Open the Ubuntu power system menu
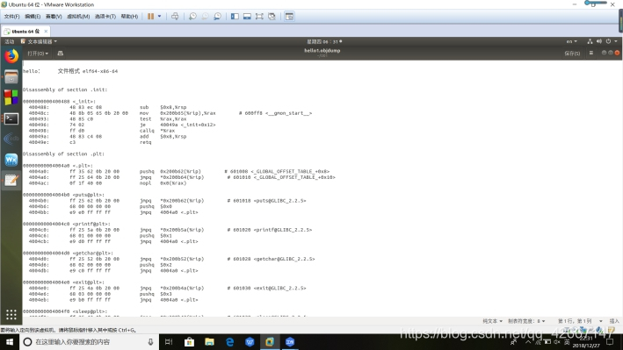The height and width of the screenshot is (350, 623). pos(611,41)
